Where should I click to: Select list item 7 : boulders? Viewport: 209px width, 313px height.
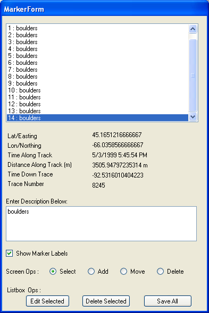97,70
